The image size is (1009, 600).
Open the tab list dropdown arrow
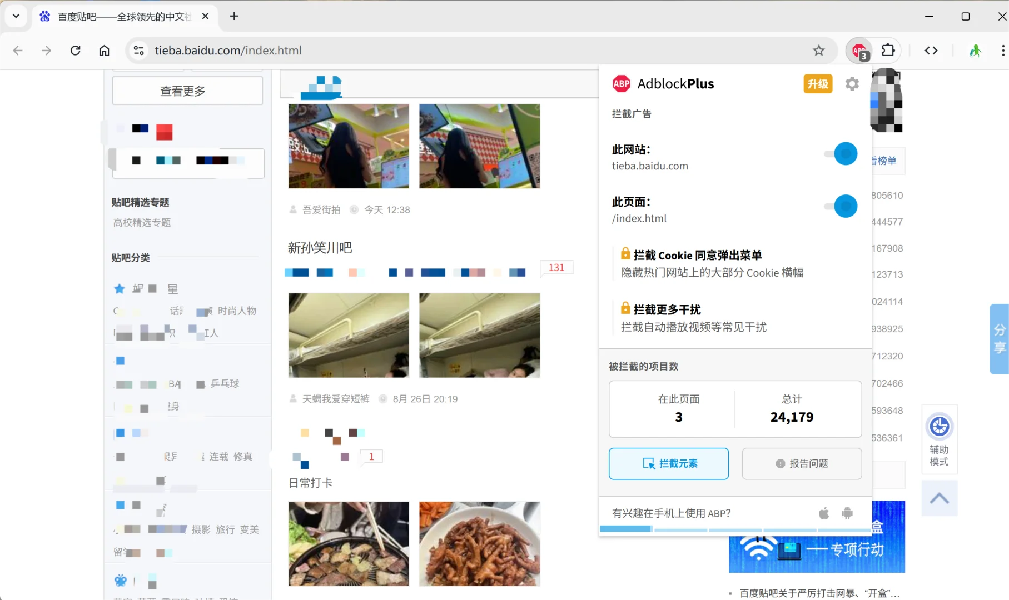click(16, 16)
